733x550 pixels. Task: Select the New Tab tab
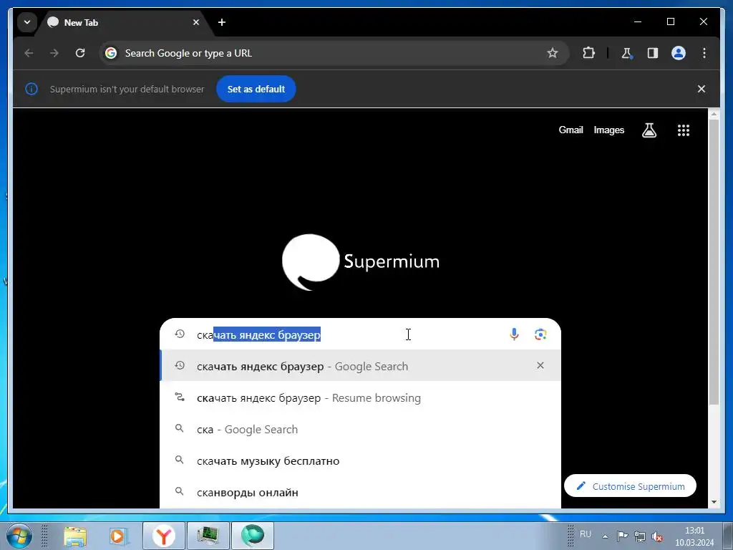click(x=124, y=22)
